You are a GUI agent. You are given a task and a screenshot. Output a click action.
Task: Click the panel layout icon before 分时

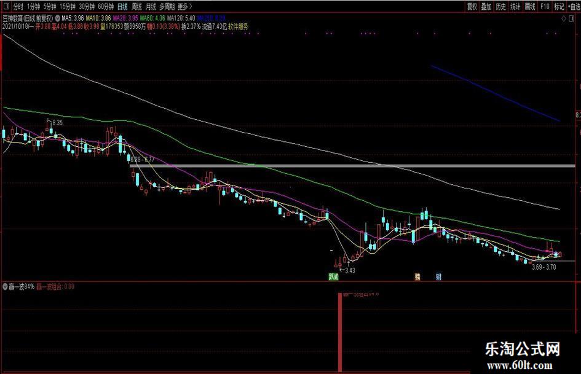7,6
